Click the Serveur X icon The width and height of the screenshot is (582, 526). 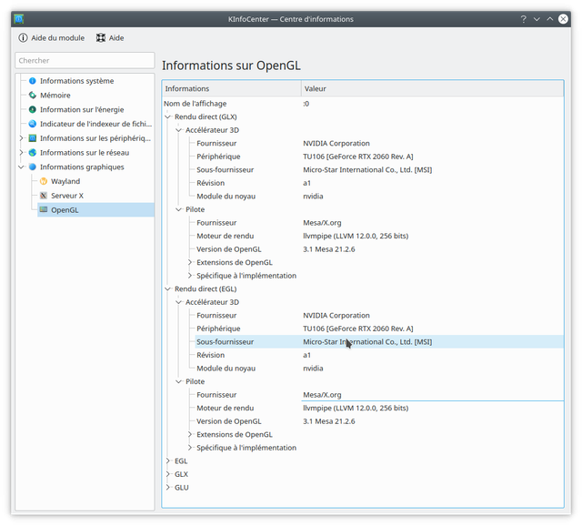coord(44,196)
